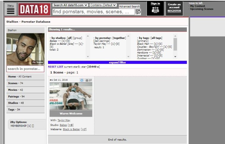
Task: Focus the search in pornstar field
Action: (25, 69)
